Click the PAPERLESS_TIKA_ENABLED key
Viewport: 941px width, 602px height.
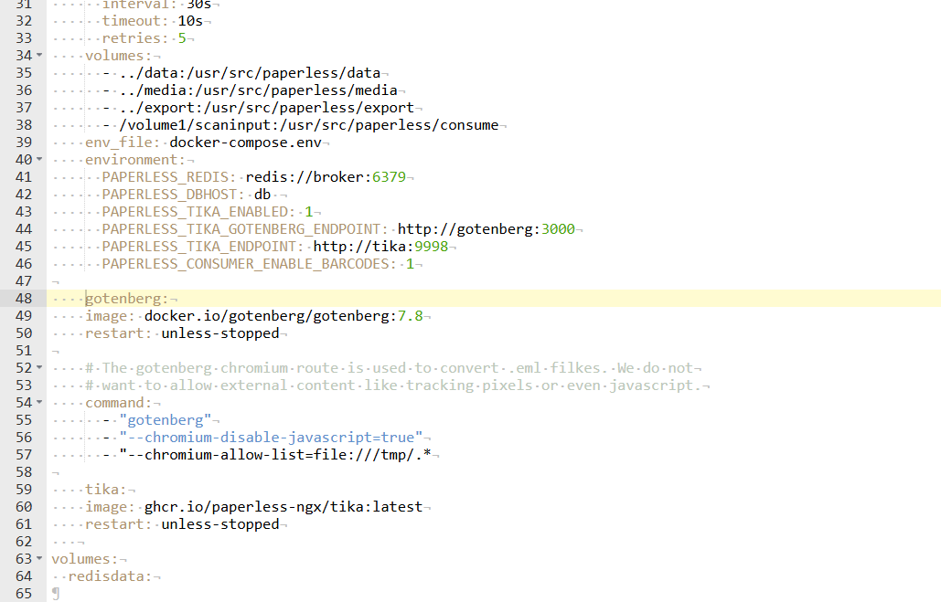[x=198, y=212]
